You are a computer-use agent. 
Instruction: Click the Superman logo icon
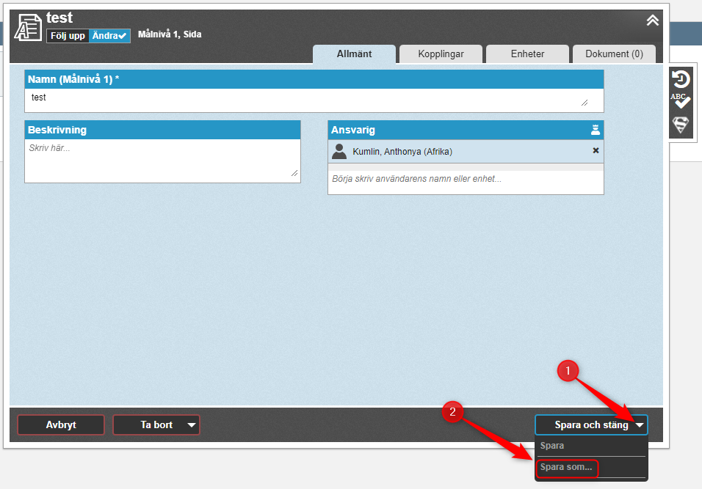[681, 125]
